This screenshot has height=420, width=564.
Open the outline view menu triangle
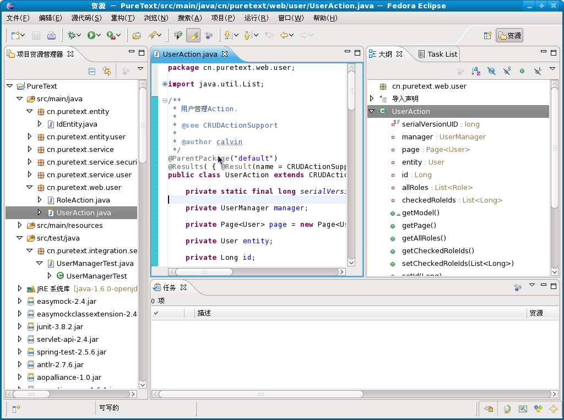pyautogui.click(x=552, y=69)
